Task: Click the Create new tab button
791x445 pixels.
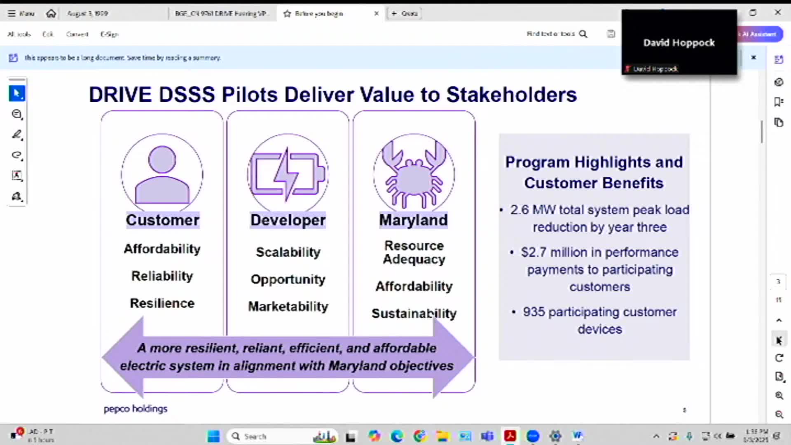Action: point(404,14)
